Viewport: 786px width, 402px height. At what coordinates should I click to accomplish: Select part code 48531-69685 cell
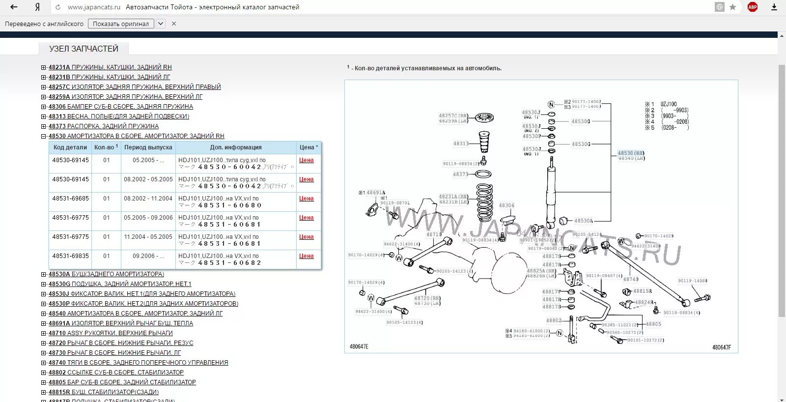70,199
